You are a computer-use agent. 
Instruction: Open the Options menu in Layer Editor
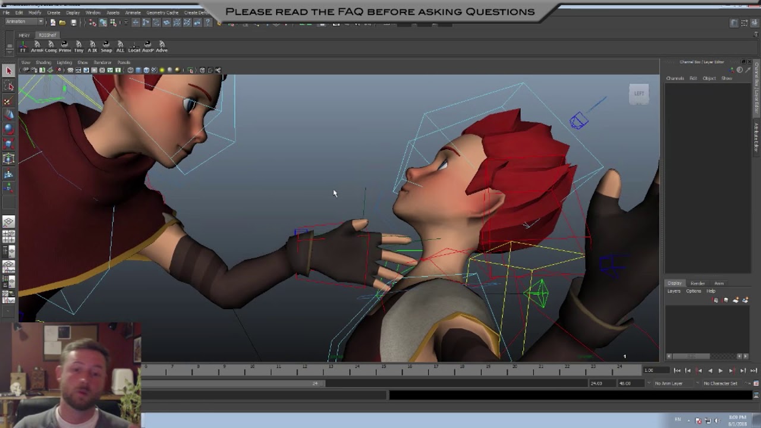tap(694, 291)
